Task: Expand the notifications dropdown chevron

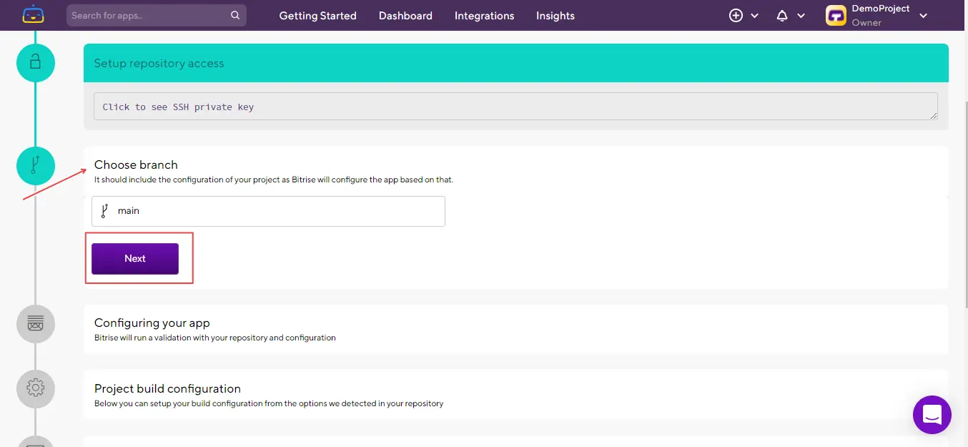Action: (x=801, y=16)
